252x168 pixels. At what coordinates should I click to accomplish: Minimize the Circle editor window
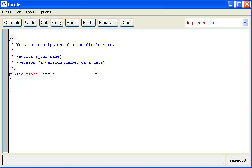[231, 4]
